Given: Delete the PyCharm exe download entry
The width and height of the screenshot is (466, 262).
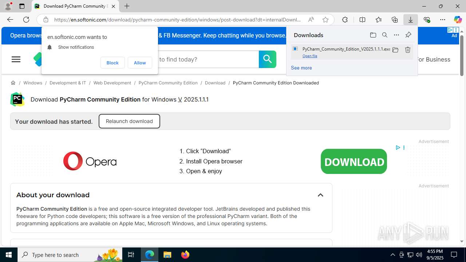Looking at the screenshot, I should coord(408,50).
